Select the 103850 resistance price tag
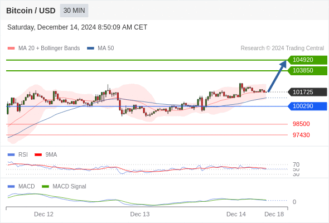 (307, 70)
